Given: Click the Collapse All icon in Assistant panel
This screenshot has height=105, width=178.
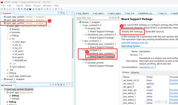Looking at the screenshot, I should 50,85.
